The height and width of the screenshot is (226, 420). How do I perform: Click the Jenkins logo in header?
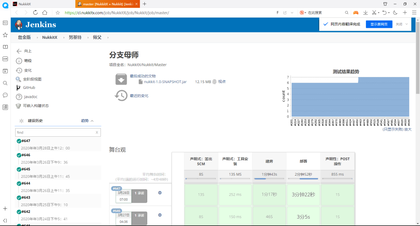tap(36, 25)
